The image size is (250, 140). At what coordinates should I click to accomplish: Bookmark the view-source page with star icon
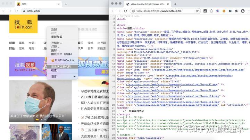click(x=197, y=11)
